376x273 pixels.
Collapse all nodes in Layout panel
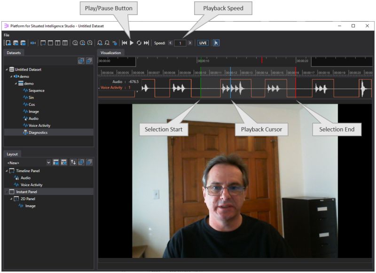89,162
